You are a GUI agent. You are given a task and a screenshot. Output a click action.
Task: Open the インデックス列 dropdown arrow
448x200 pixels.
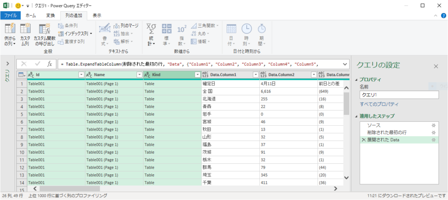91,34
